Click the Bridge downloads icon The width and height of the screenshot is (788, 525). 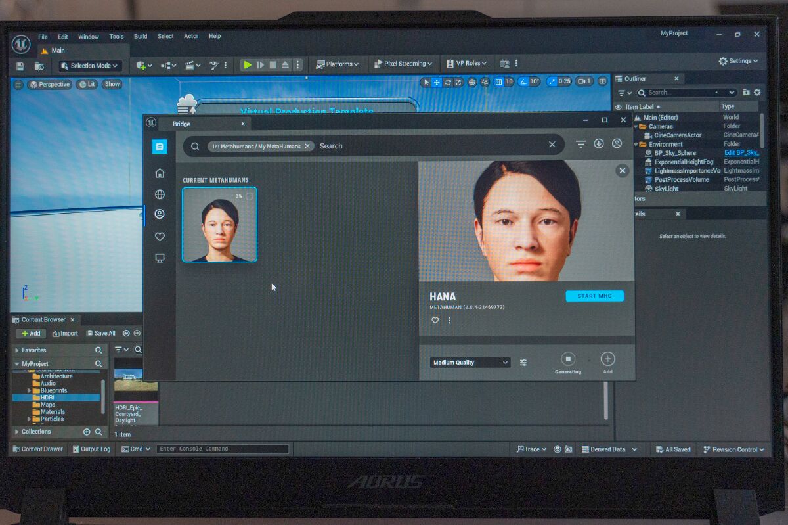click(599, 144)
